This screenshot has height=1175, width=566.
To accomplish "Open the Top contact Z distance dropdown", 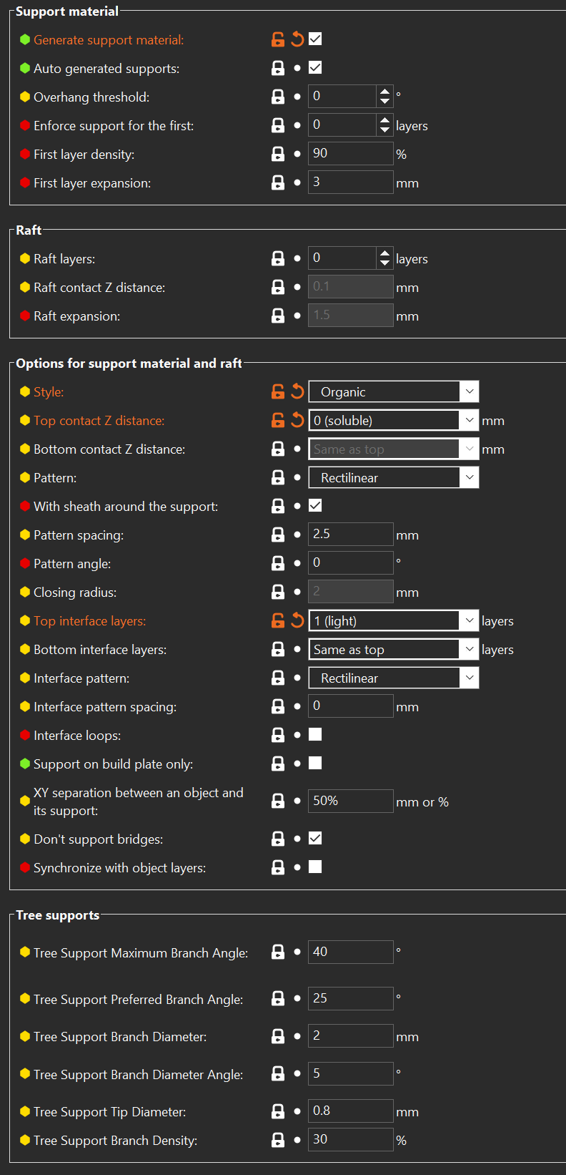I will [x=470, y=420].
